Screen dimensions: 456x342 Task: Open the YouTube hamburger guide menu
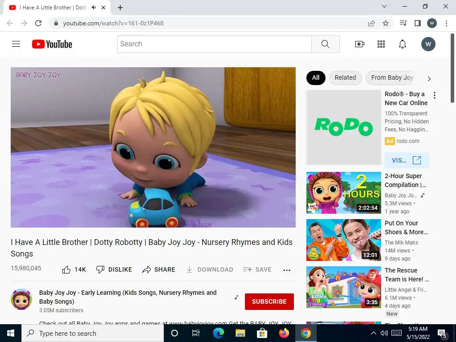coord(16,44)
